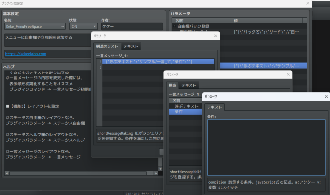
Task: Click the shortMessageMaking description in the list dialog
Action: 130,136
